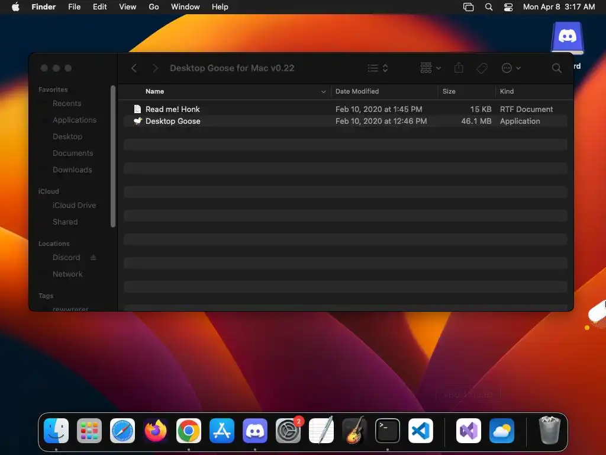
Task: Launch Firefox from the Dock
Action: click(x=156, y=431)
